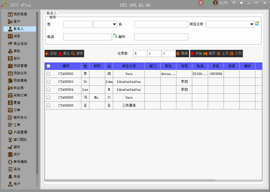Open 订单 in the sidebar

(x=14, y=110)
